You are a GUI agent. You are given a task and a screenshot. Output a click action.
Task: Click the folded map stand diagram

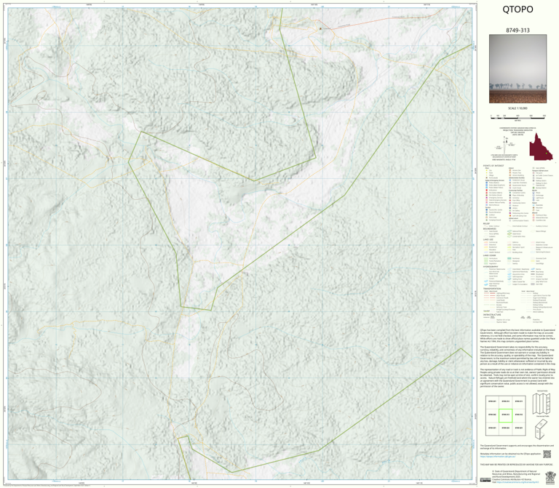541,429
